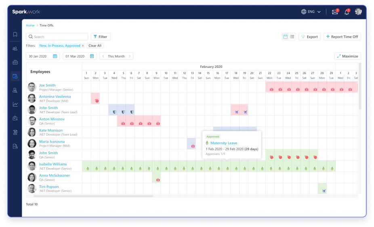Switch to calendar view
The height and width of the screenshot is (227, 374).
[285, 37]
